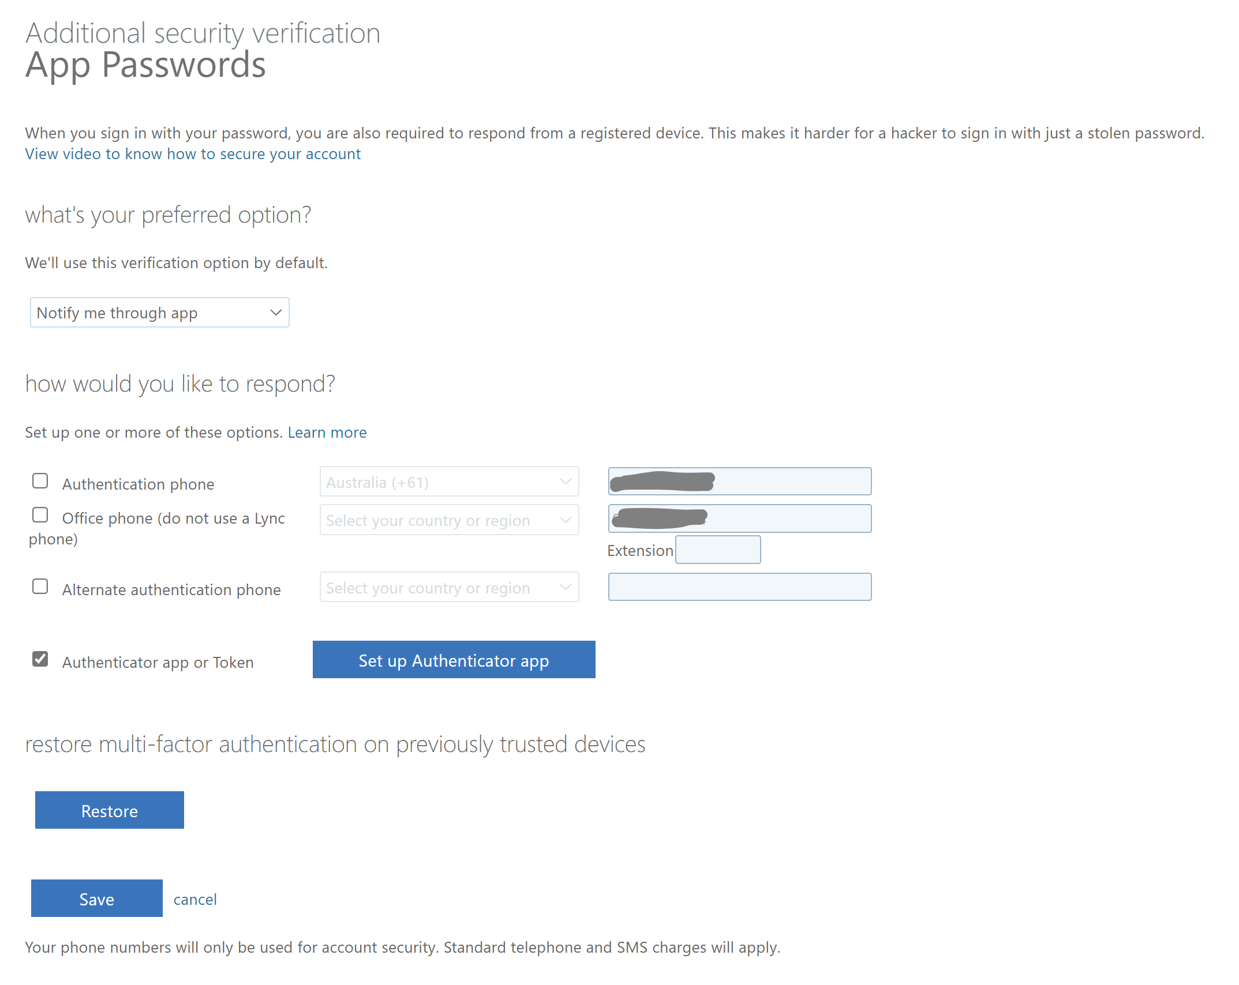
Task: Open the preferred verification option dropdown
Action: pyautogui.click(x=159, y=313)
